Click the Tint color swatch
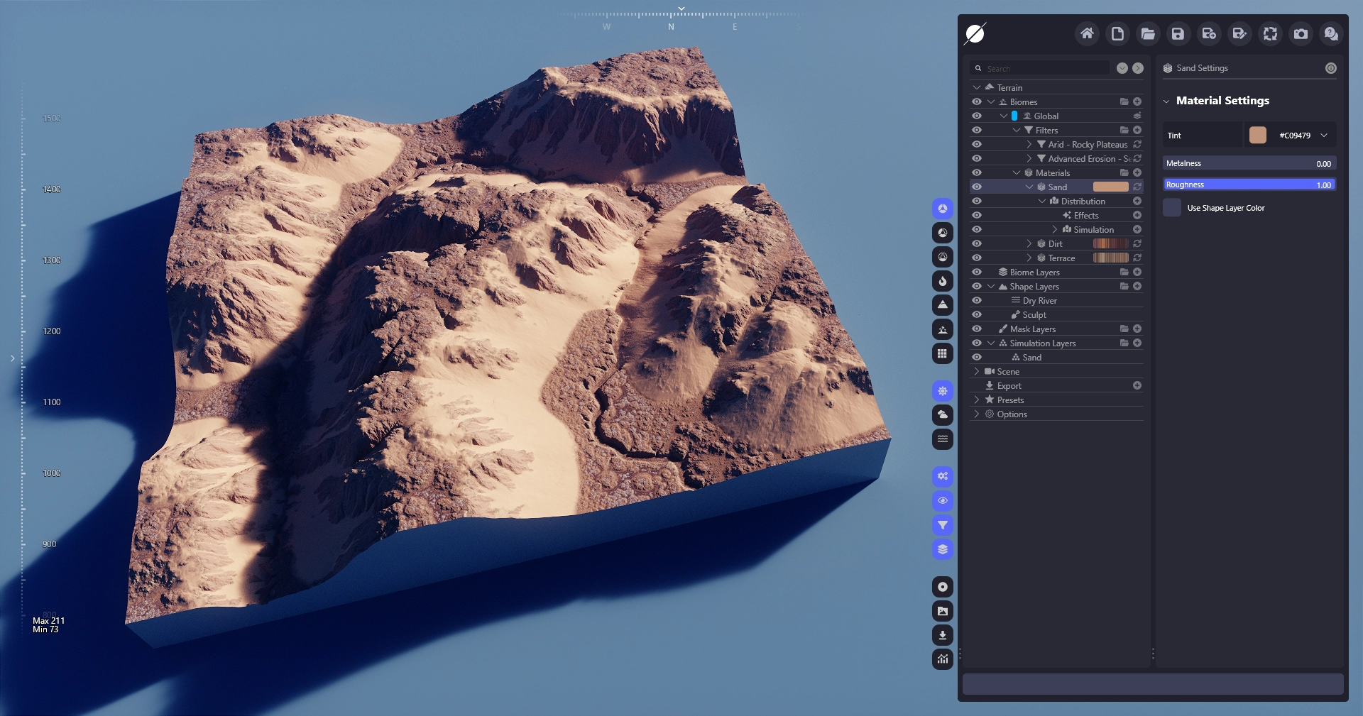 pyautogui.click(x=1257, y=136)
